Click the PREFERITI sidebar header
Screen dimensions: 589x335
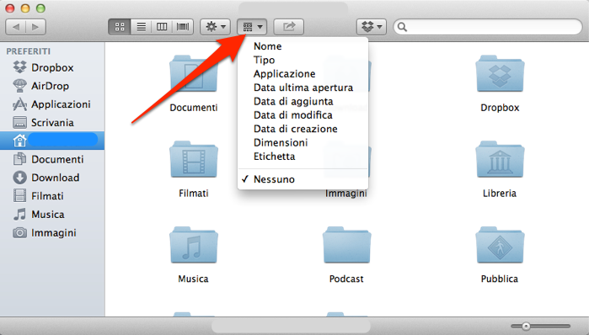[28, 51]
